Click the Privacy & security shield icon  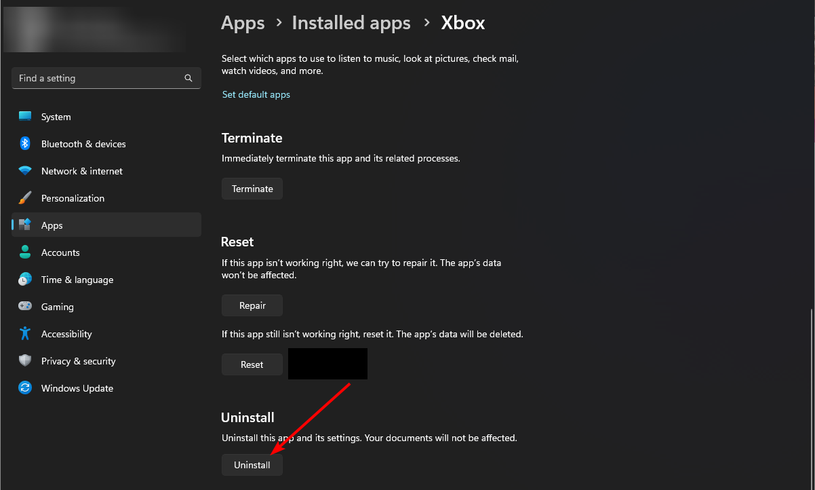[25, 361]
